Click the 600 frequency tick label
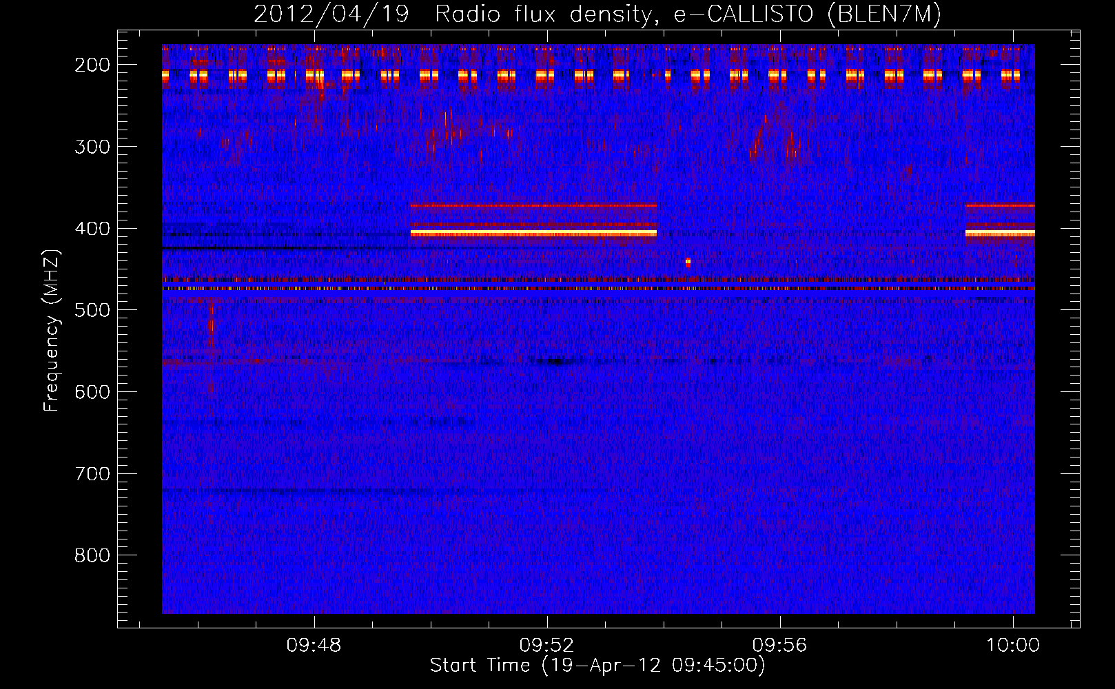The image size is (1115, 689). click(x=92, y=392)
